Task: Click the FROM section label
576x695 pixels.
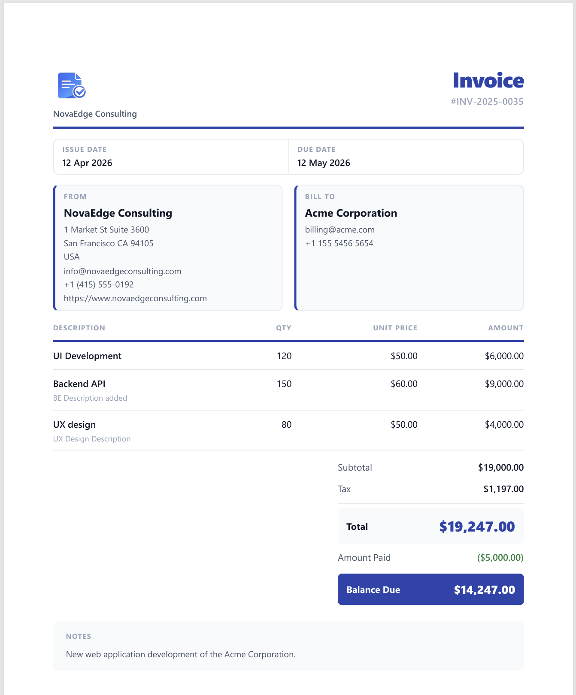Action: coord(75,196)
